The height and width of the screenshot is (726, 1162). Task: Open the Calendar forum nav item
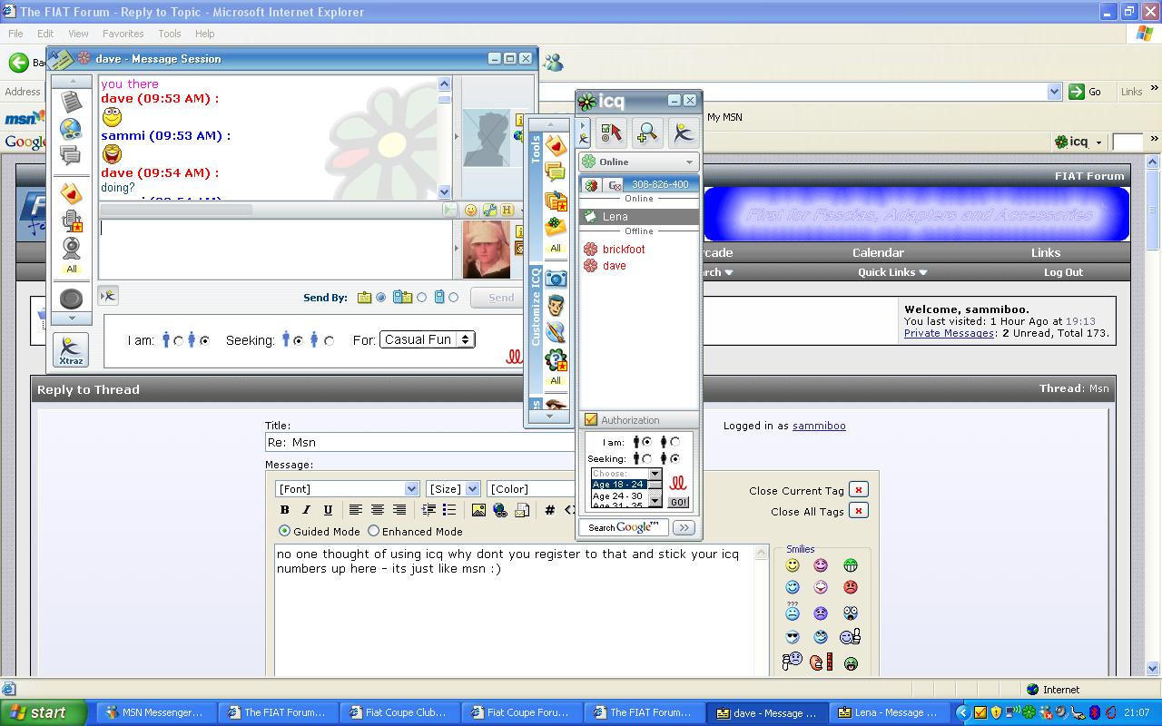pos(878,252)
